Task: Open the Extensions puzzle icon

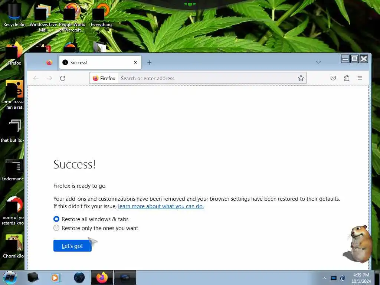Action: tap(347, 78)
